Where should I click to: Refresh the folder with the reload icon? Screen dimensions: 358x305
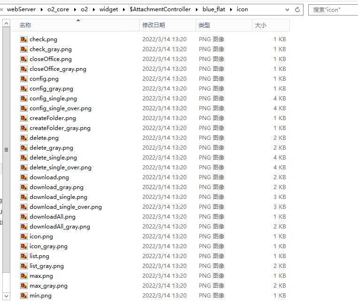tap(297, 9)
